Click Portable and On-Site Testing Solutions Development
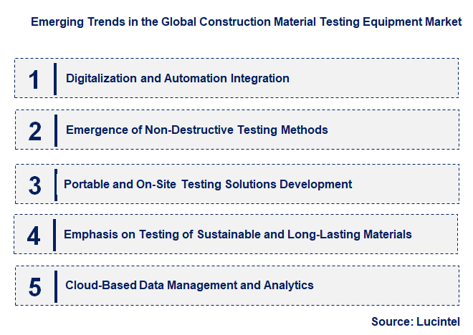 208,184
